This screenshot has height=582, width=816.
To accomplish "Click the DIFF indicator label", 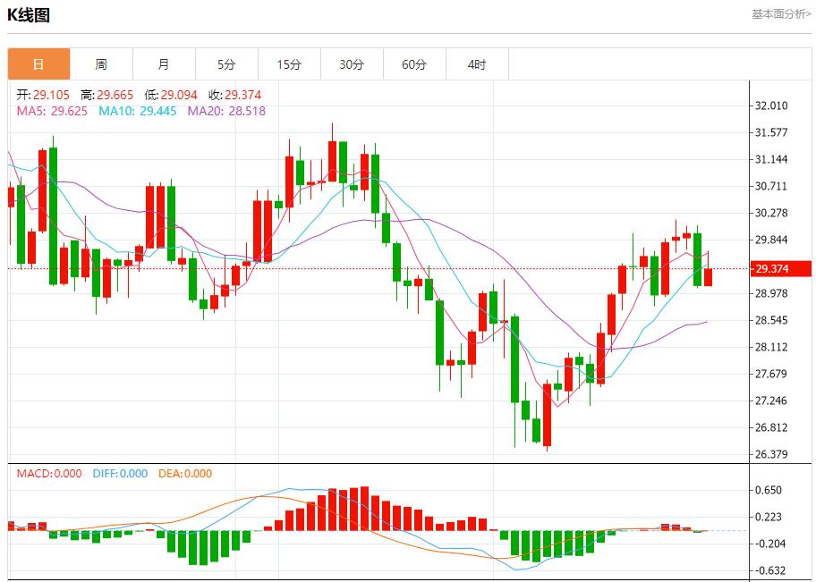I will click(119, 476).
